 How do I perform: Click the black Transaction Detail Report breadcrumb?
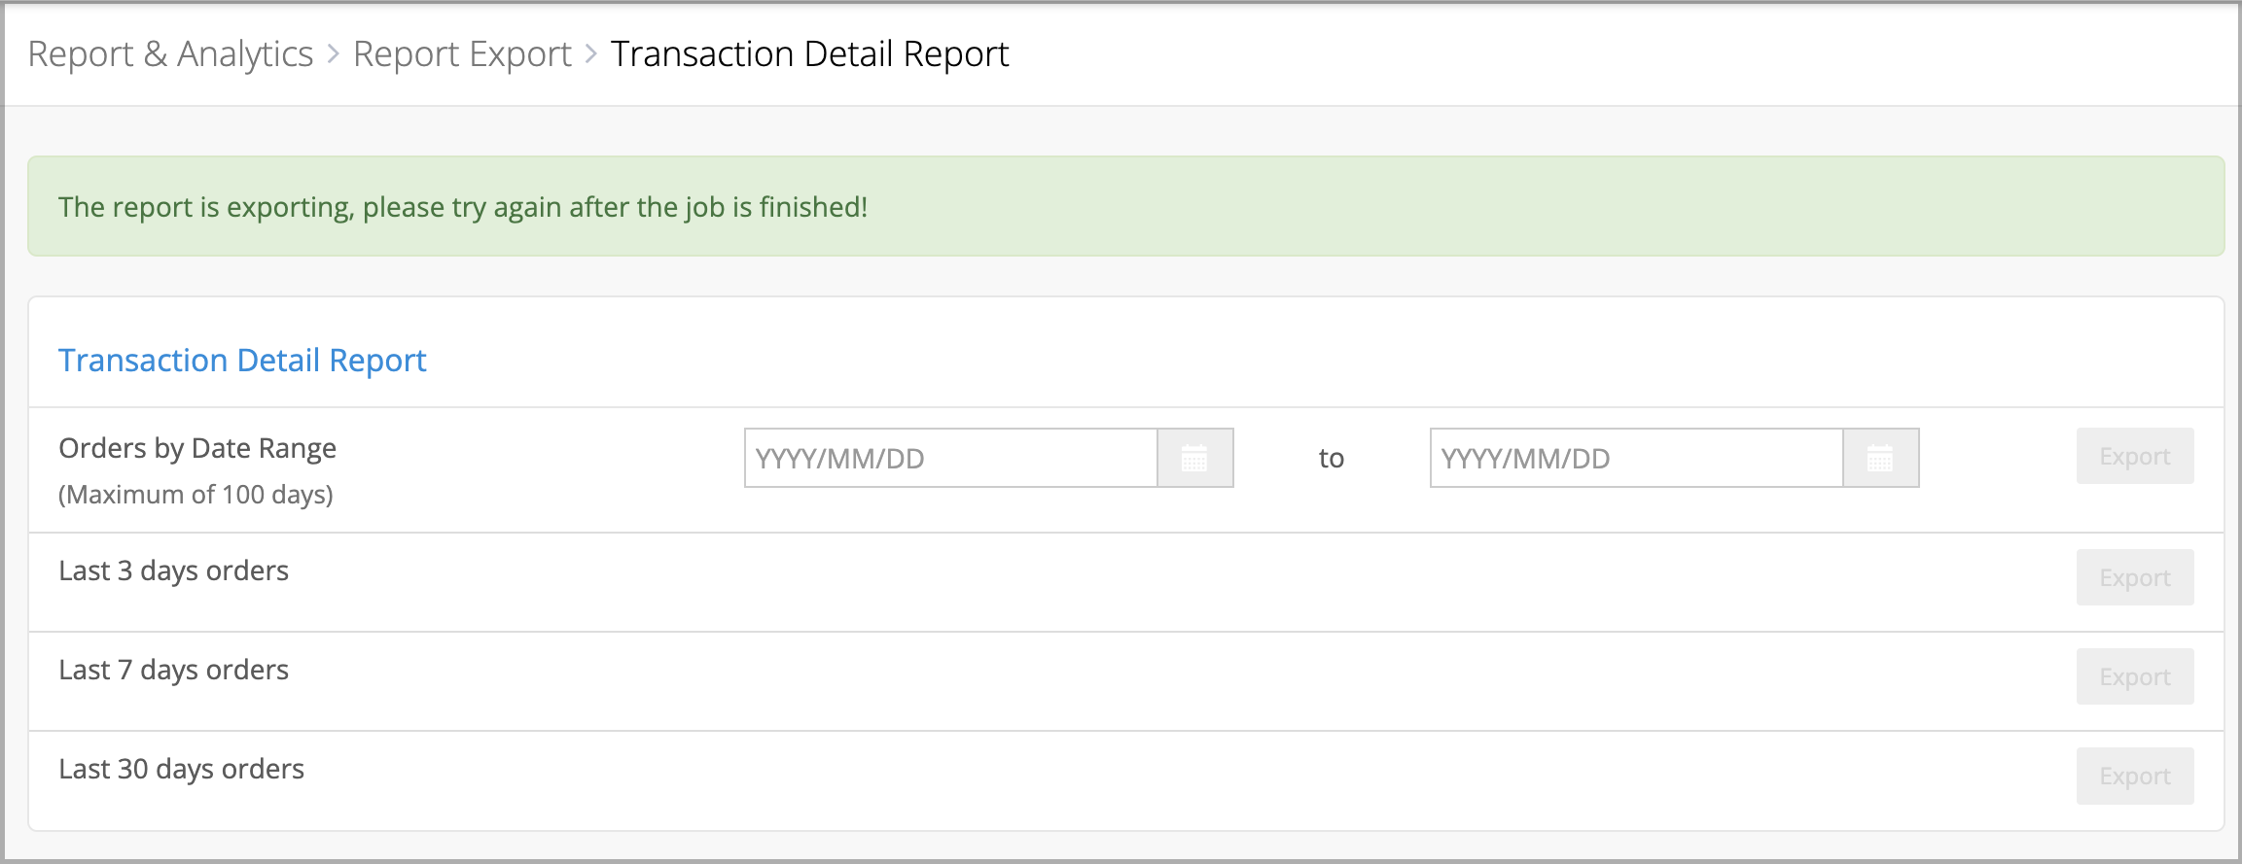pyautogui.click(x=809, y=54)
